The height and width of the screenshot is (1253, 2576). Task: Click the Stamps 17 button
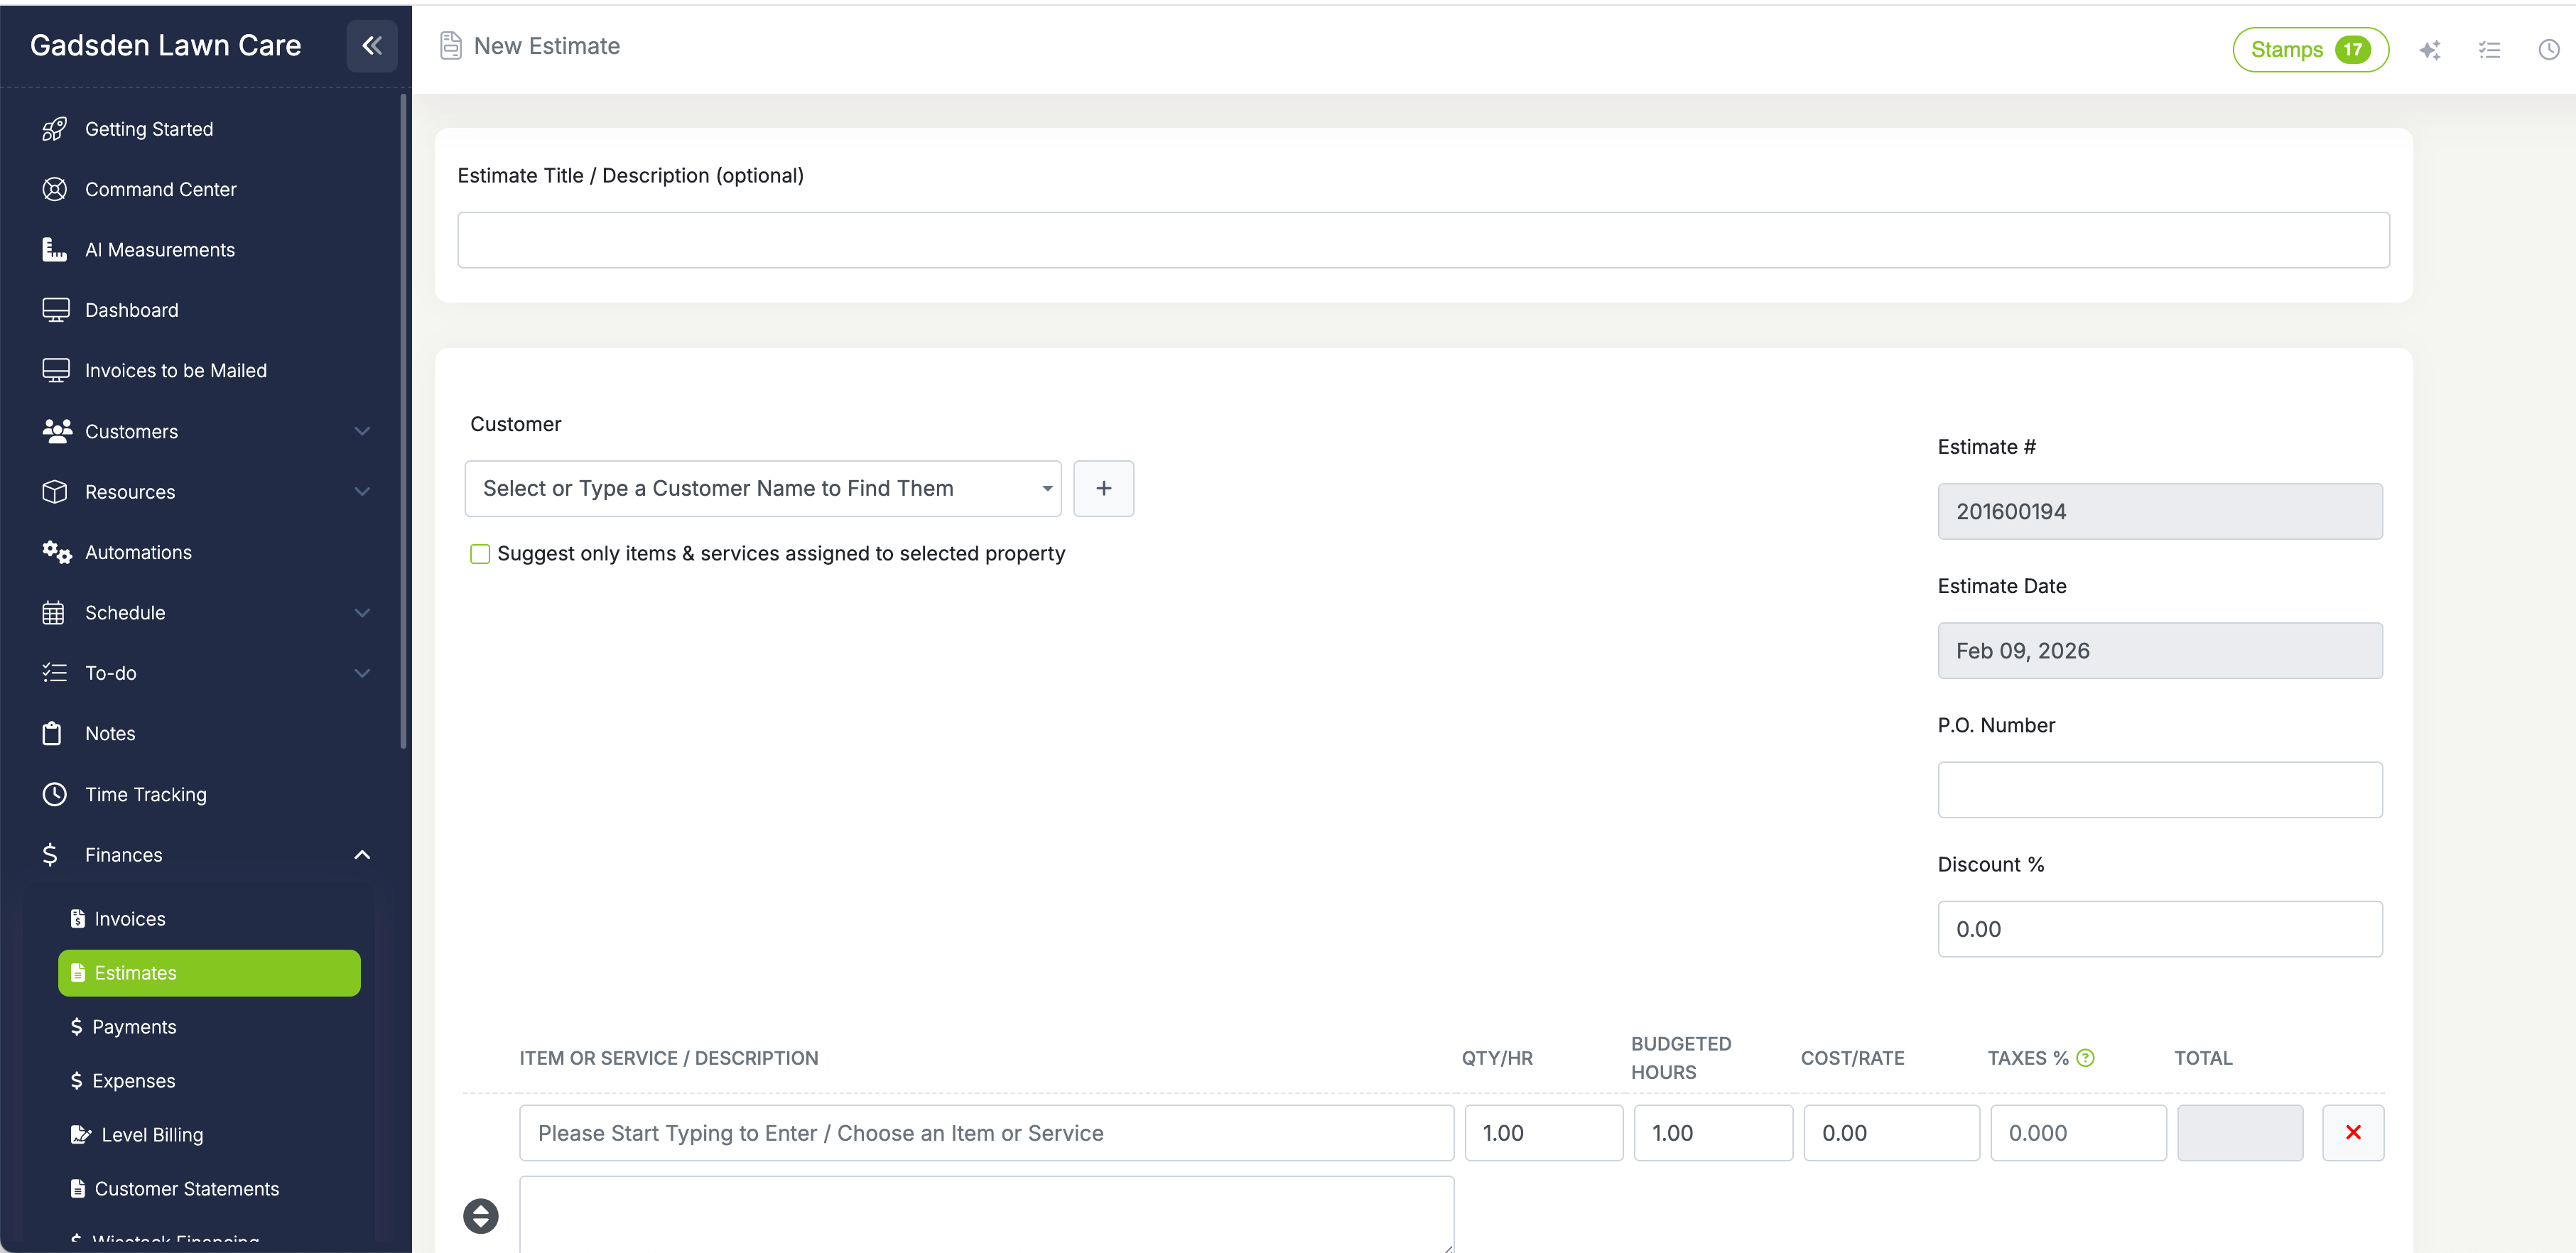click(x=2311, y=49)
